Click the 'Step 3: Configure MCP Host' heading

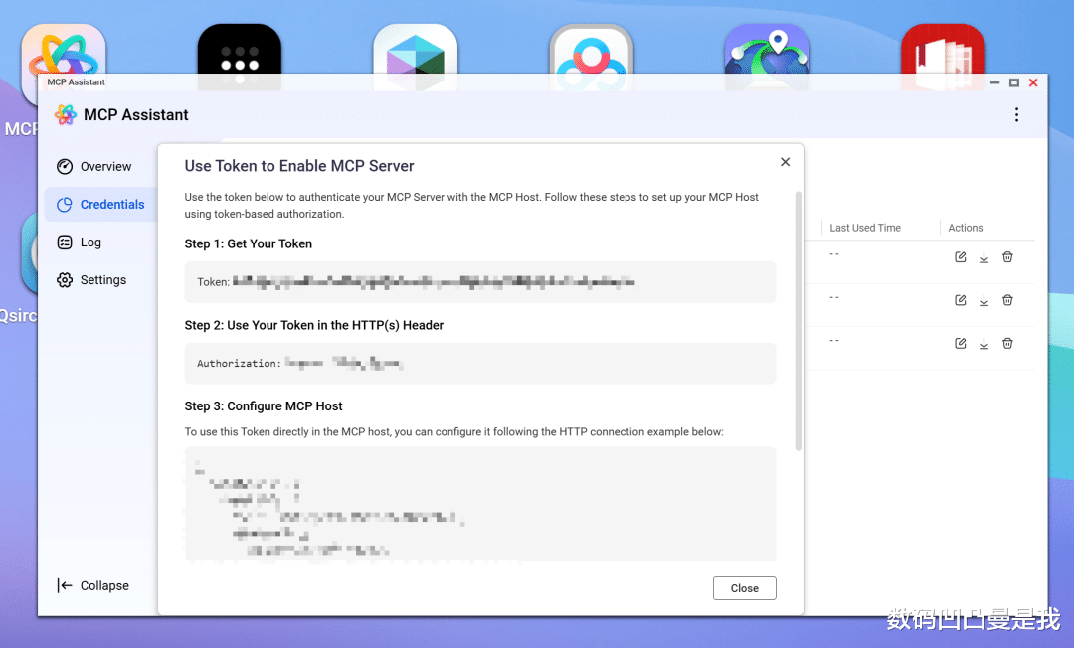(263, 405)
